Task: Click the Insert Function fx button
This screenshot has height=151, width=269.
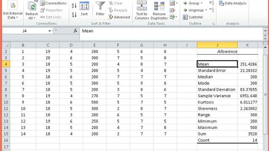Action: click(x=75, y=31)
